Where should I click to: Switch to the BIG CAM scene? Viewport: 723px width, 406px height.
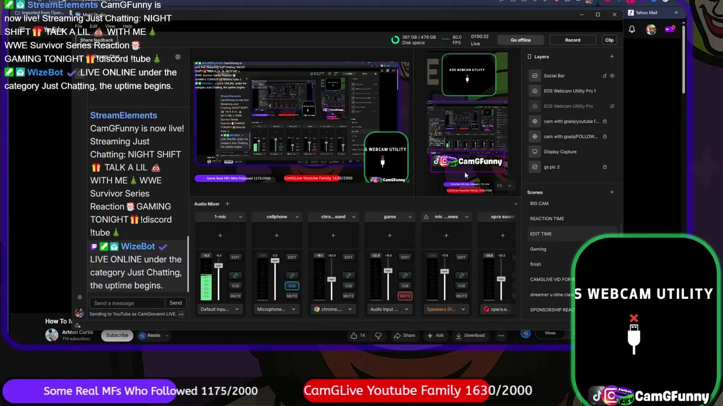(x=539, y=204)
